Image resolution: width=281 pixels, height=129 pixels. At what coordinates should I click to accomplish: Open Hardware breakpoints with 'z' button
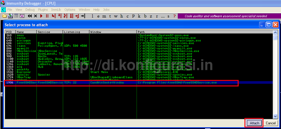tap(151, 16)
